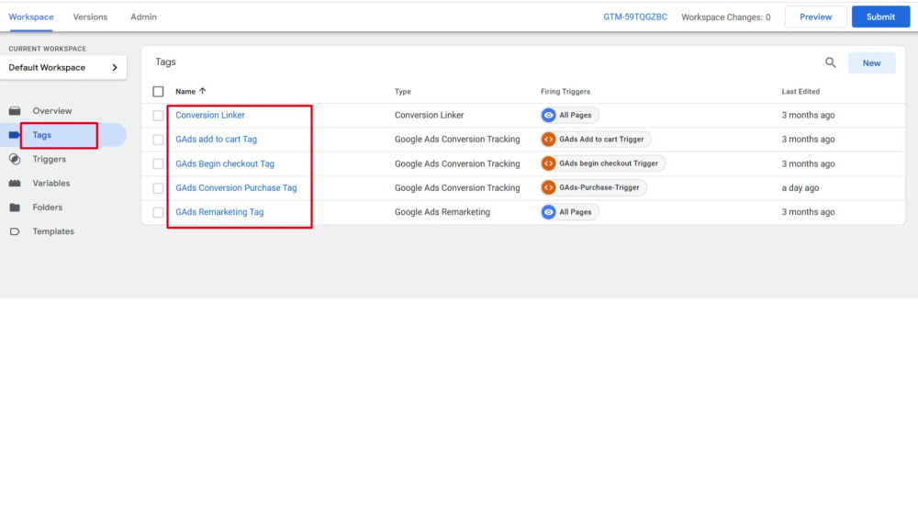Open Folders in the sidebar
Image resolution: width=918 pixels, height=517 pixels.
click(x=48, y=208)
